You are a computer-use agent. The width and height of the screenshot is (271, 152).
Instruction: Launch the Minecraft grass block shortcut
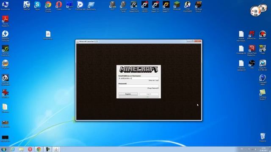[x=177, y=5]
